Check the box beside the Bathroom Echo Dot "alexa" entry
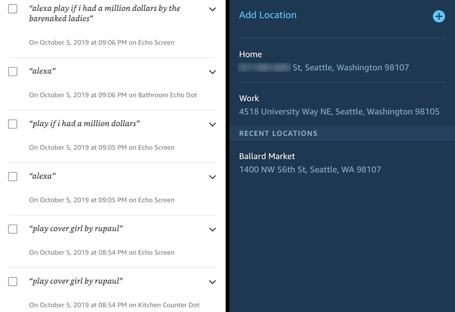 click(x=12, y=72)
